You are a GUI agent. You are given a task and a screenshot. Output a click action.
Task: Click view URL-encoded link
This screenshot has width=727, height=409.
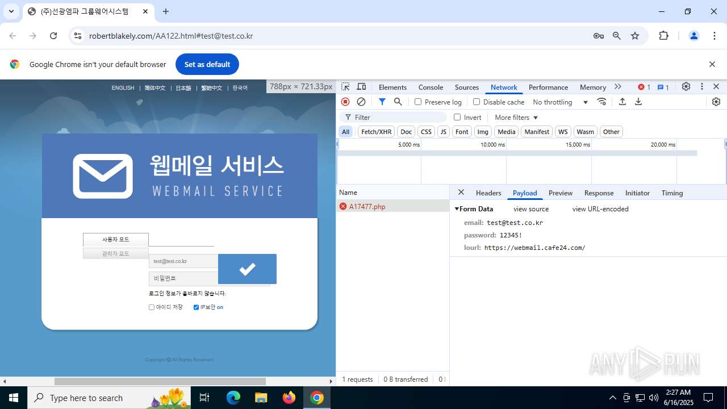pyautogui.click(x=600, y=209)
